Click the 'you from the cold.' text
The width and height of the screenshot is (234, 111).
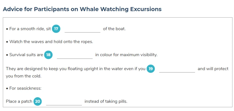pos(24,76)
